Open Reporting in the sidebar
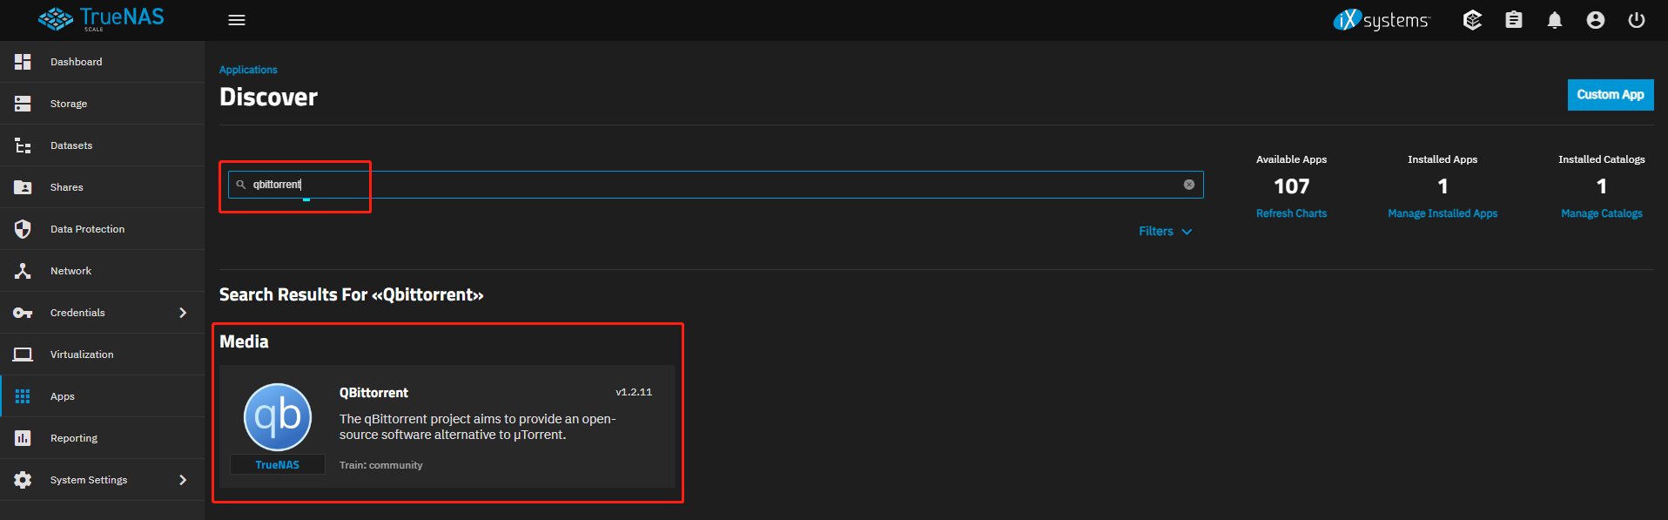The height and width of the screenshot is (520, 1668). point(102,438)
